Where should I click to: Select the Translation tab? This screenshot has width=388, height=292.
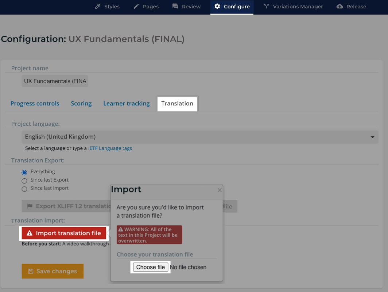[x=177, y=104]
